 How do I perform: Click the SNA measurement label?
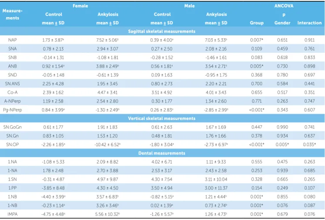(13, 48)
